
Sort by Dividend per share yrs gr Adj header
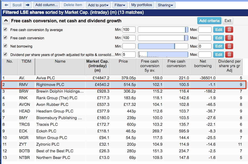click(229, 67)
